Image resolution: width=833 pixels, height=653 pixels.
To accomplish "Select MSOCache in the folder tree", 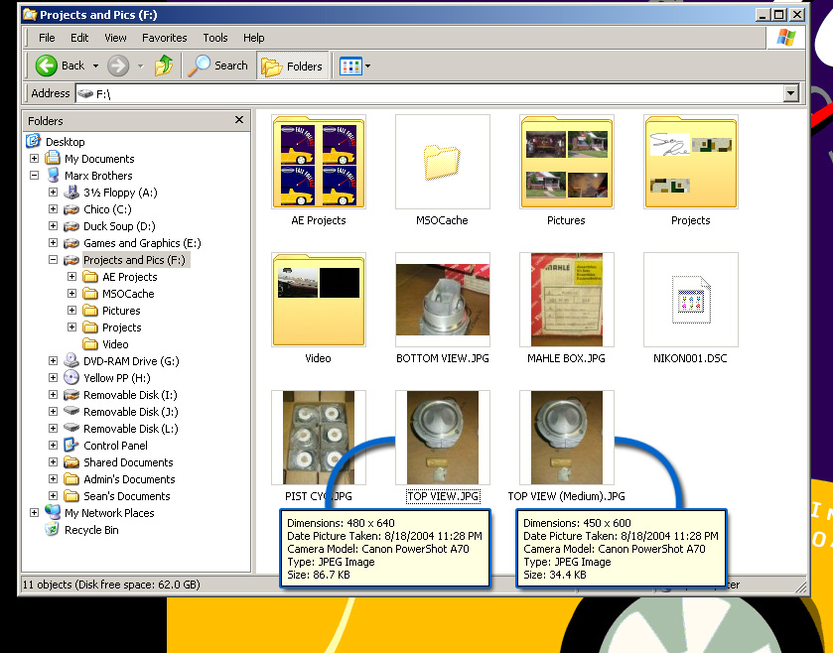I will [128, 294].
